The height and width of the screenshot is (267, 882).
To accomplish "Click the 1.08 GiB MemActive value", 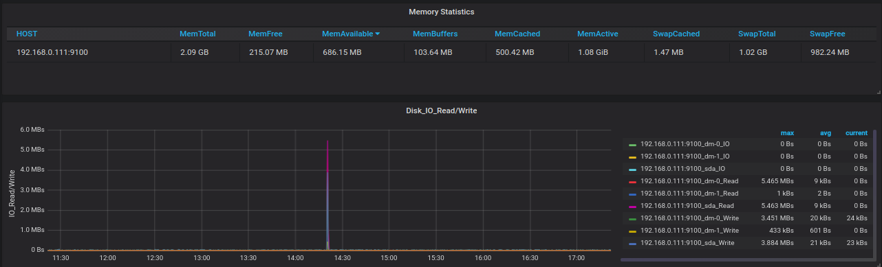I will click(x=593, y=52).
